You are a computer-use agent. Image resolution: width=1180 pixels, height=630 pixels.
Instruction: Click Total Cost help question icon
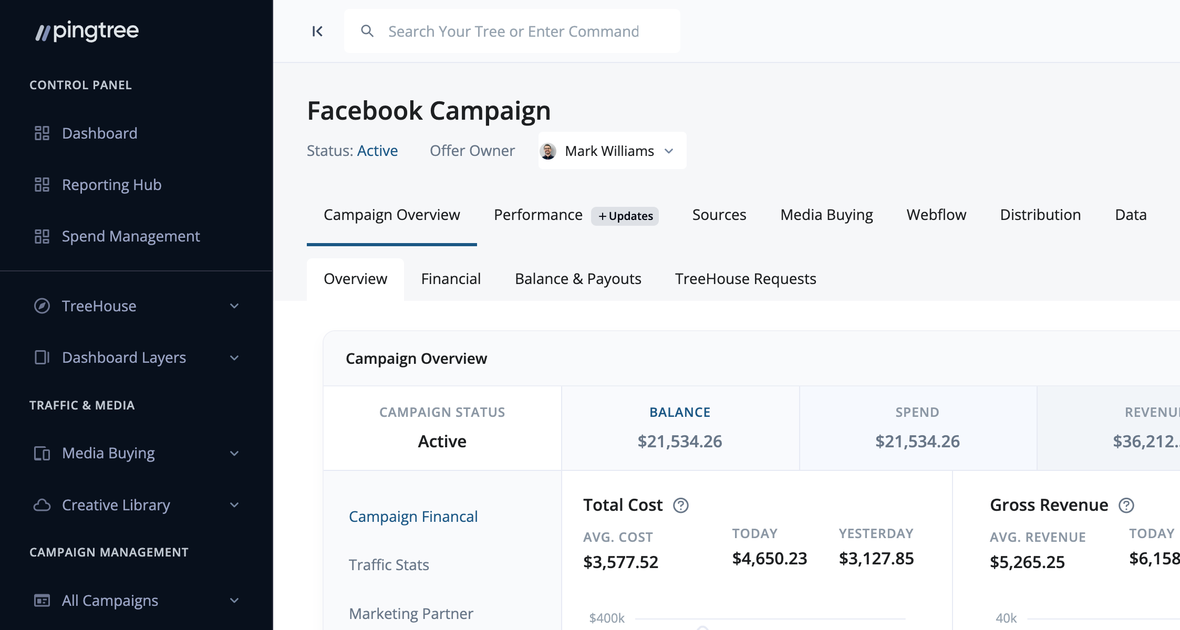681,506
